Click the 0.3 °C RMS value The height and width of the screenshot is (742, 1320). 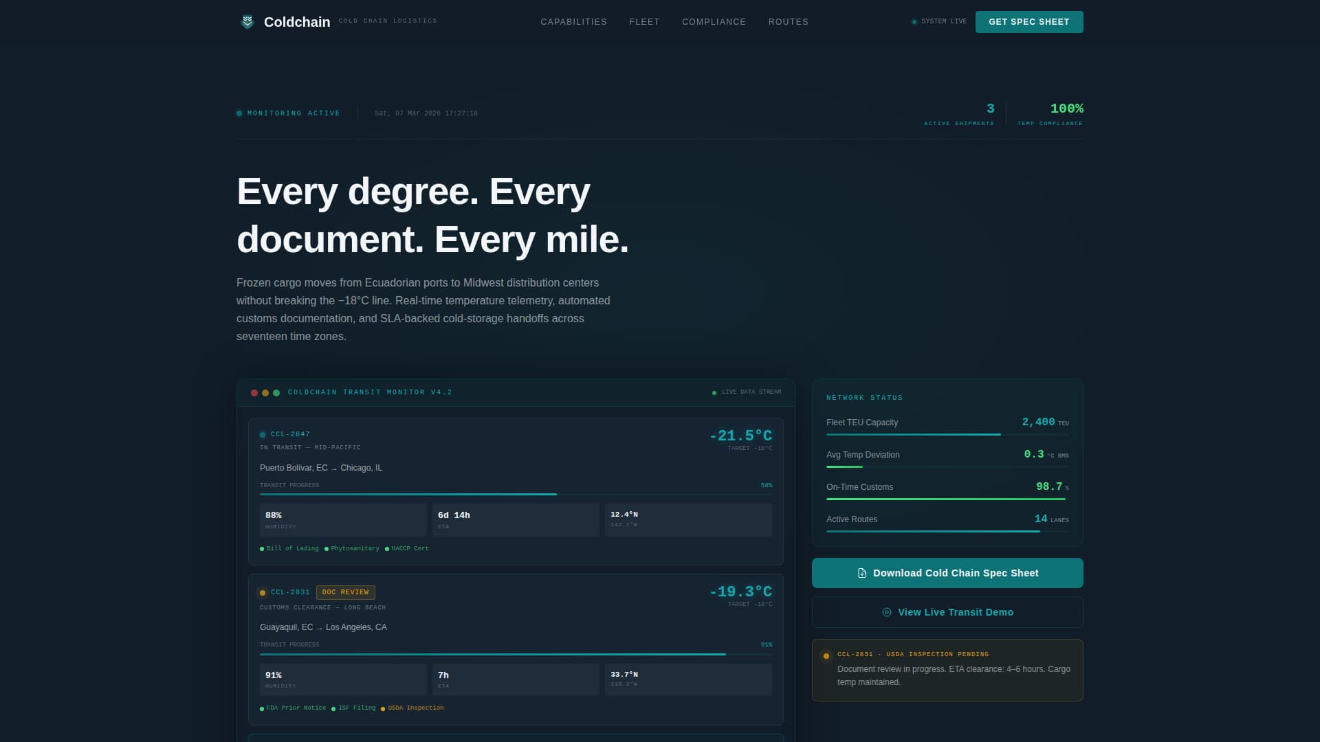[1046, 454]
